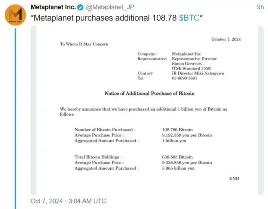Click the 03-6690-5801 telephone number

(x=185, y=78)
